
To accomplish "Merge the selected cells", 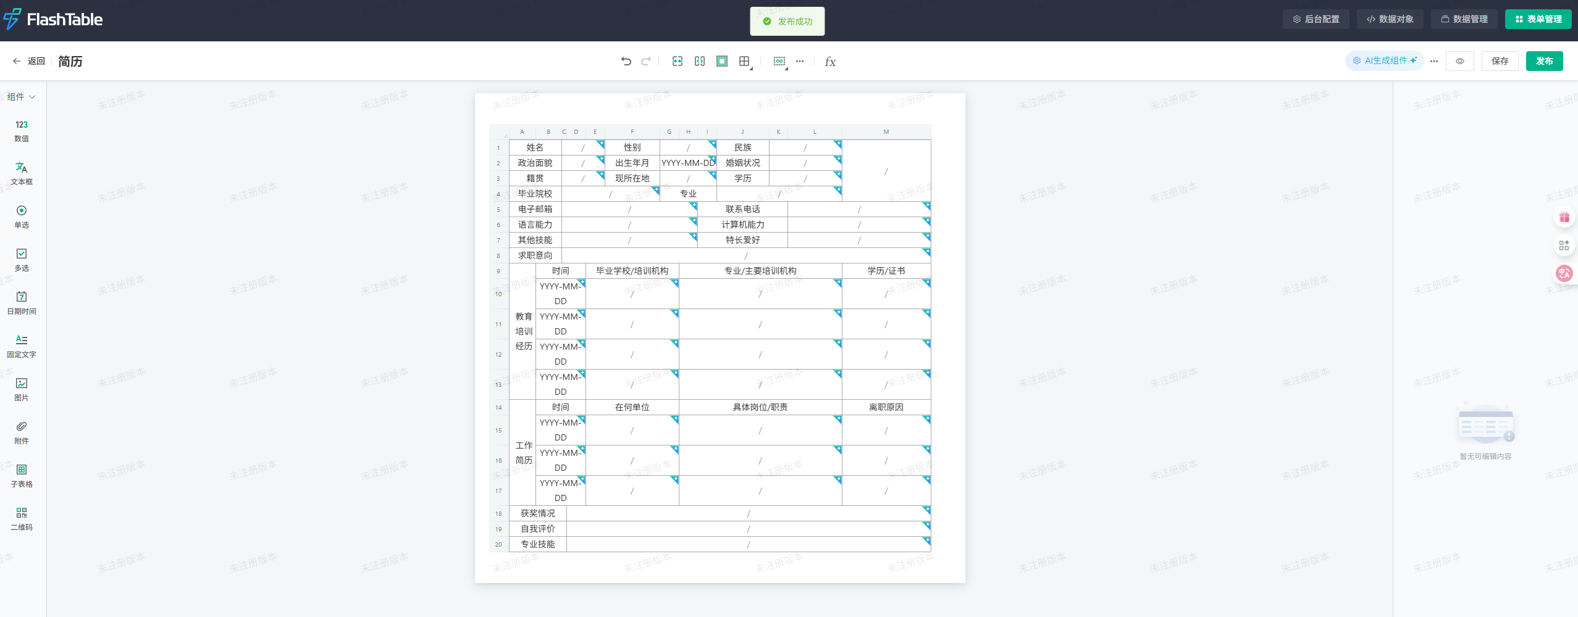I will [x=678, y=61].
